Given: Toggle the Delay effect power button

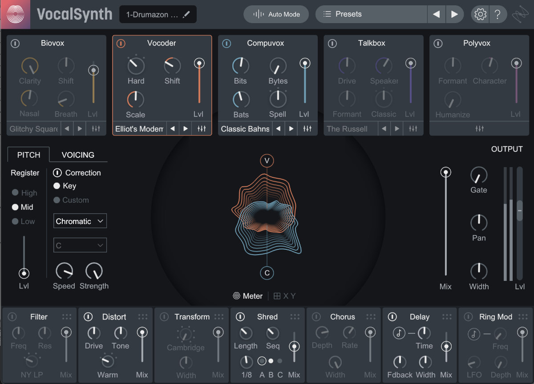Looking at the screenshot, I should pos(392,317).
